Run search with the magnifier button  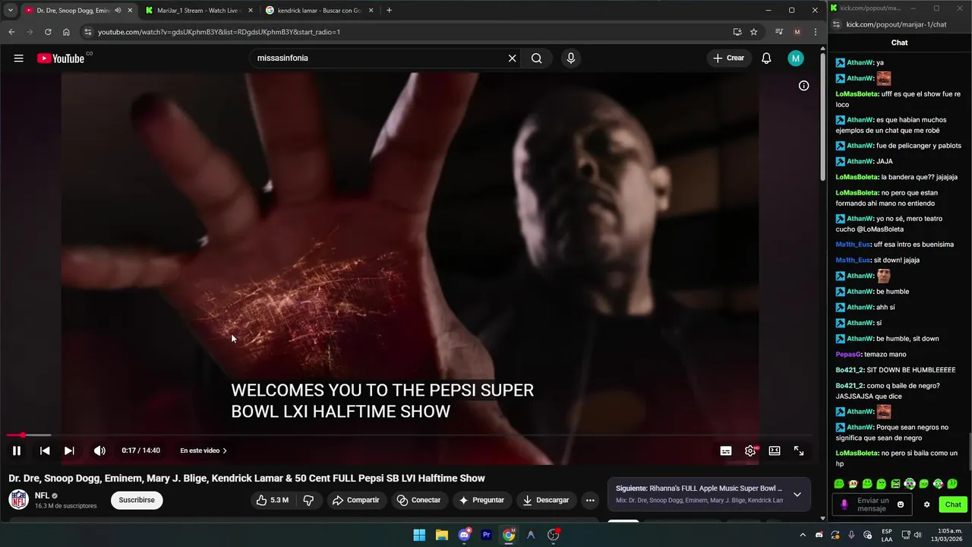tap(537, 58)
